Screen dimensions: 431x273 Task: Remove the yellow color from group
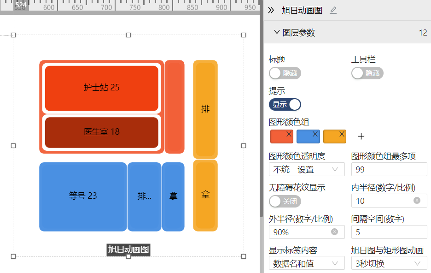pos(342,134)
